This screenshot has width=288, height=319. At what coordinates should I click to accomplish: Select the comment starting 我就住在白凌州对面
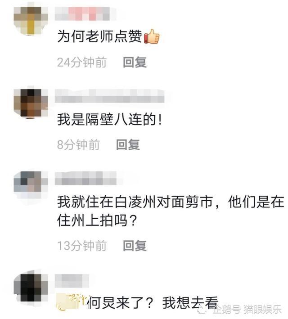point(171,211)
